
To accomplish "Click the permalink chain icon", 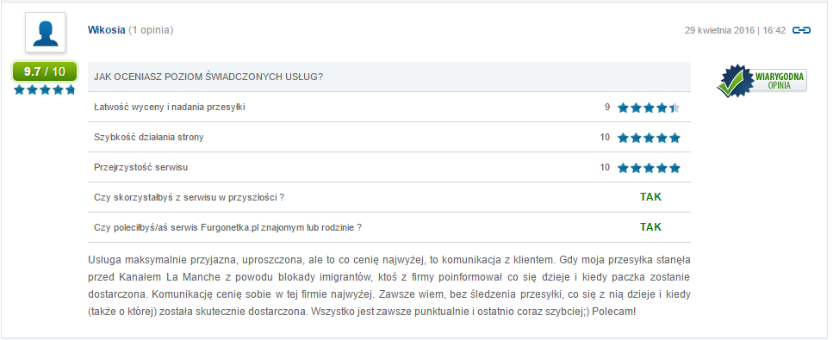I will pos(802,30).
